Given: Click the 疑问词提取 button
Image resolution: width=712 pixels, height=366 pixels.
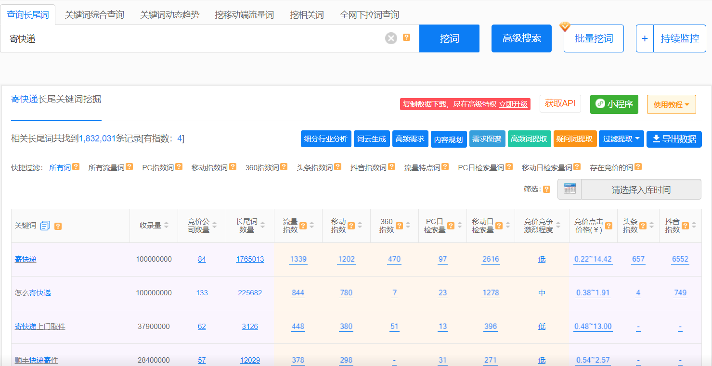Looking at the screenshot, I should 575,139.
